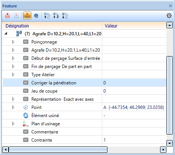Click the Jeu de coupe value field
This screenshot has width=175, height=155.
(x=134, y=91)
